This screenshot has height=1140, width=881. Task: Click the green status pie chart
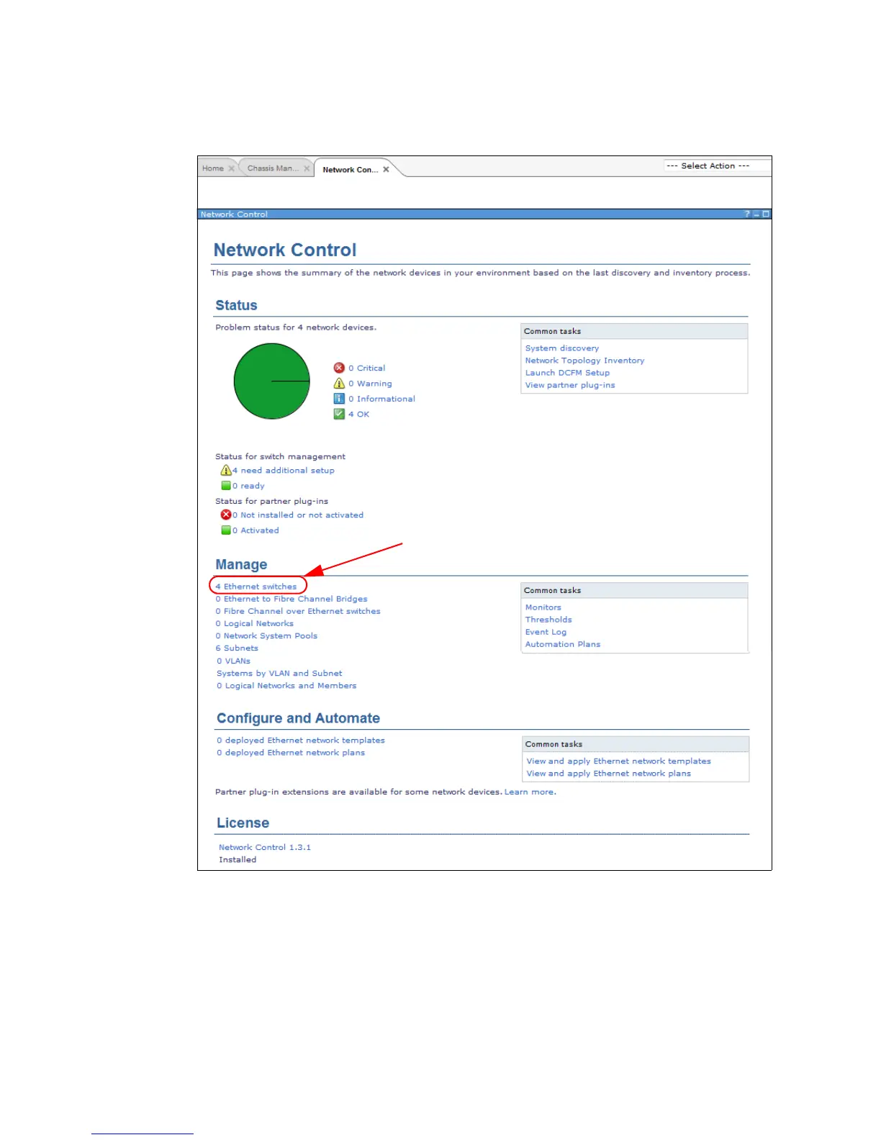click(x=271, y=381)
